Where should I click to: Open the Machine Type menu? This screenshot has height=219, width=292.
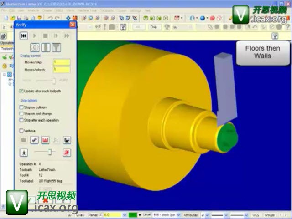(x=87, y=10)
